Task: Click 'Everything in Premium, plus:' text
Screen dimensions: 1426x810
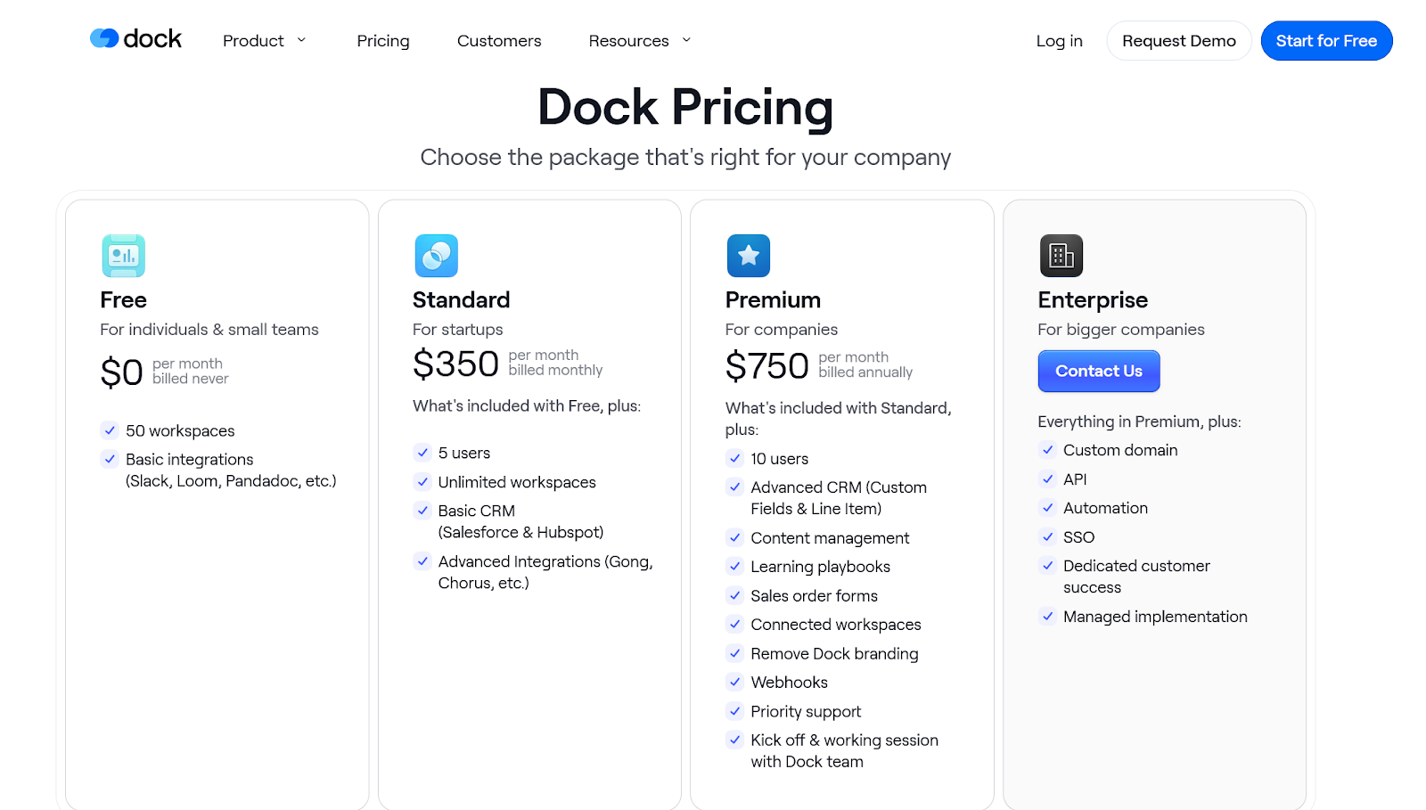Action: (1139, 421)
